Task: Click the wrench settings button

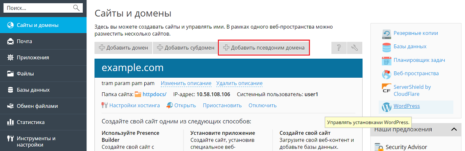Action: [354, 48]
